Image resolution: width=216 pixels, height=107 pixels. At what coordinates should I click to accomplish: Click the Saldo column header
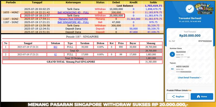coord(153,2)
